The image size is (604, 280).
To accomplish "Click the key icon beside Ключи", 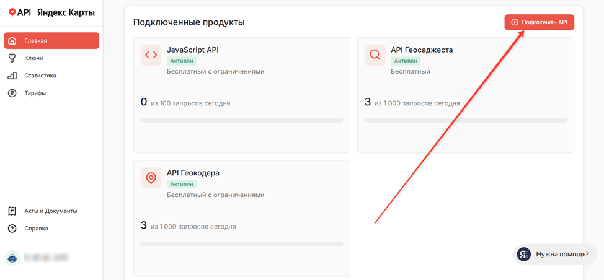I will 12,58.
